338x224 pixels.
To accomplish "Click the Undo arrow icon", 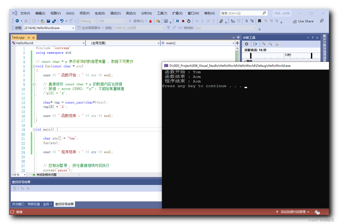I will click(62, 21).
